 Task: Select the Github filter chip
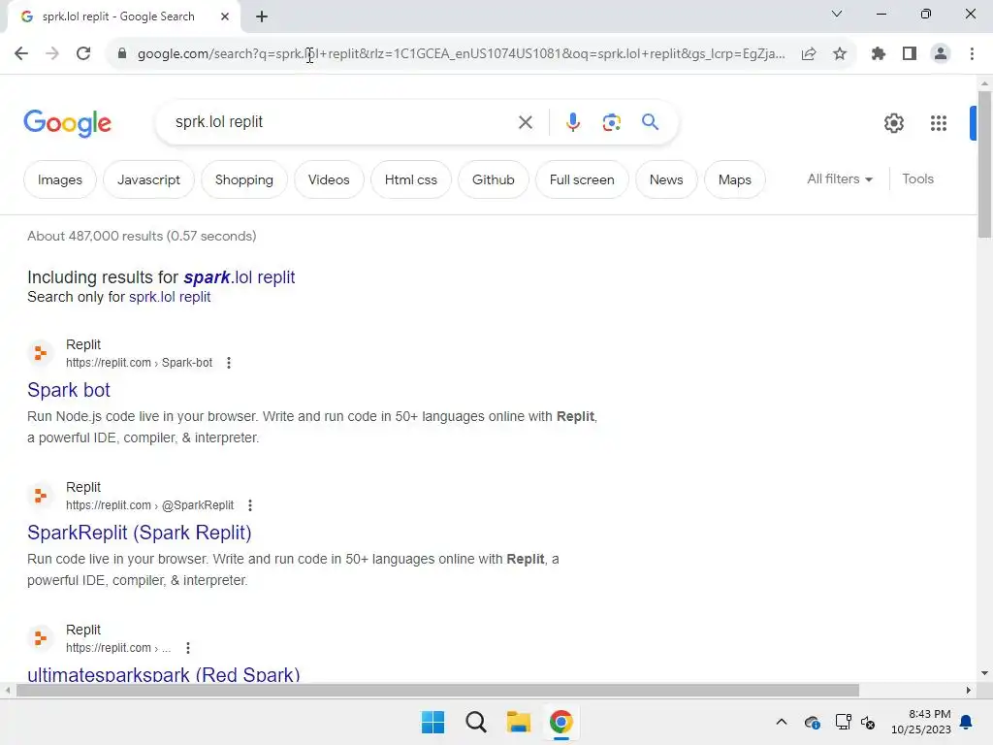click(x=494, y=179)
